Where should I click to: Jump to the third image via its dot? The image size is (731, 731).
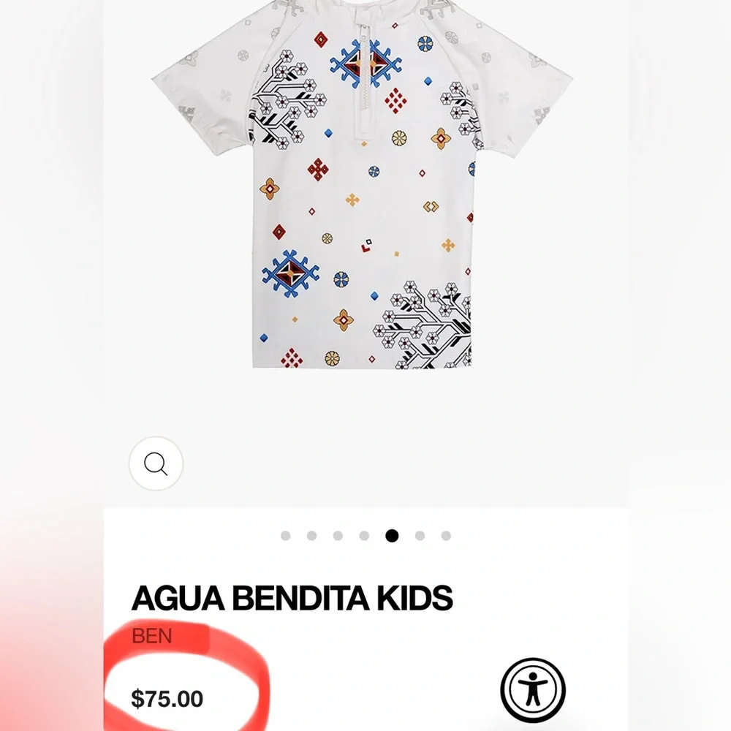click(337, 536)
